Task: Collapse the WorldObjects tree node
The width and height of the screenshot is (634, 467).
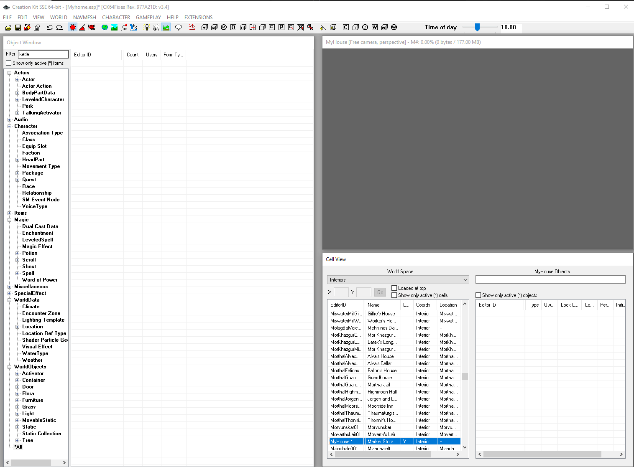Action: click(10, 367)
